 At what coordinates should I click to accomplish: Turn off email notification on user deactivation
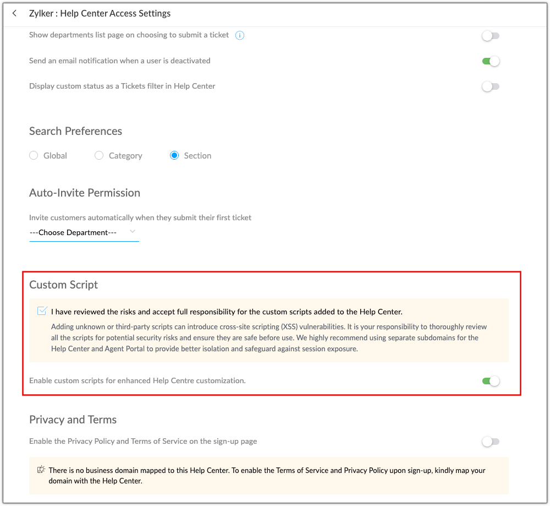coord(490,61)
